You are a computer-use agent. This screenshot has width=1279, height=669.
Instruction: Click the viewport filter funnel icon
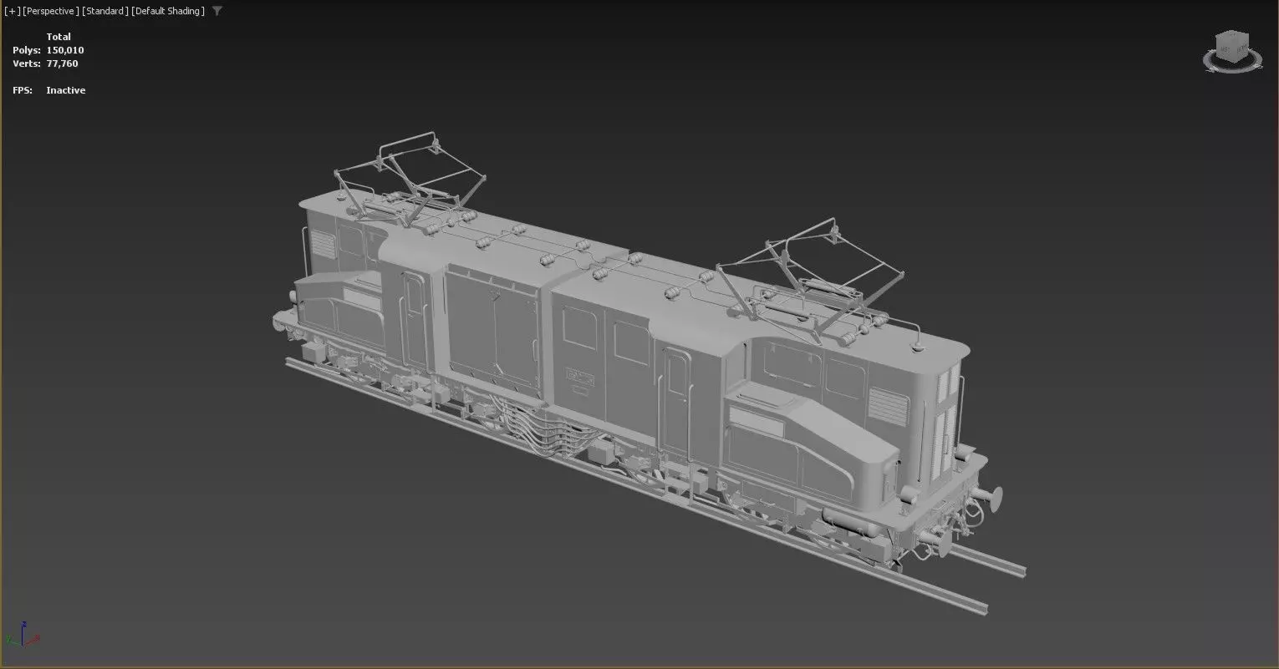(x=217, y=11)
